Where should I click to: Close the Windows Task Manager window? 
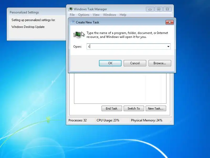pyautogui.click(x=167, y=9)
